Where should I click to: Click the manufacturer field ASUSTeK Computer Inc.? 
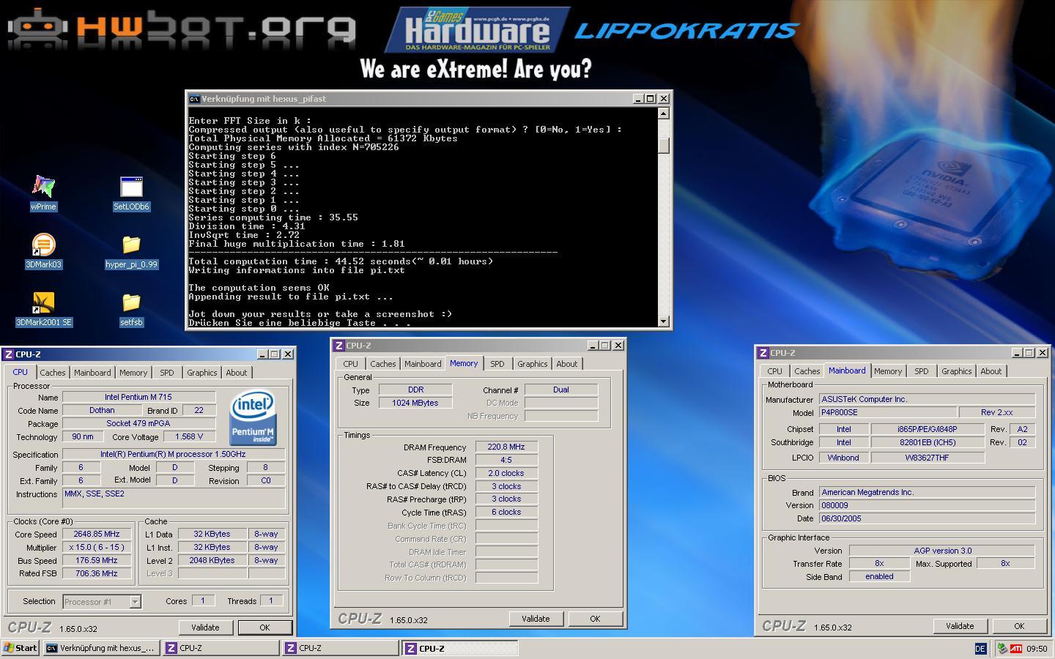[x=927, y=399]
